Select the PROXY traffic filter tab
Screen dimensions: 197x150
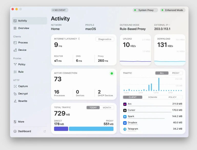click(175, 73)
